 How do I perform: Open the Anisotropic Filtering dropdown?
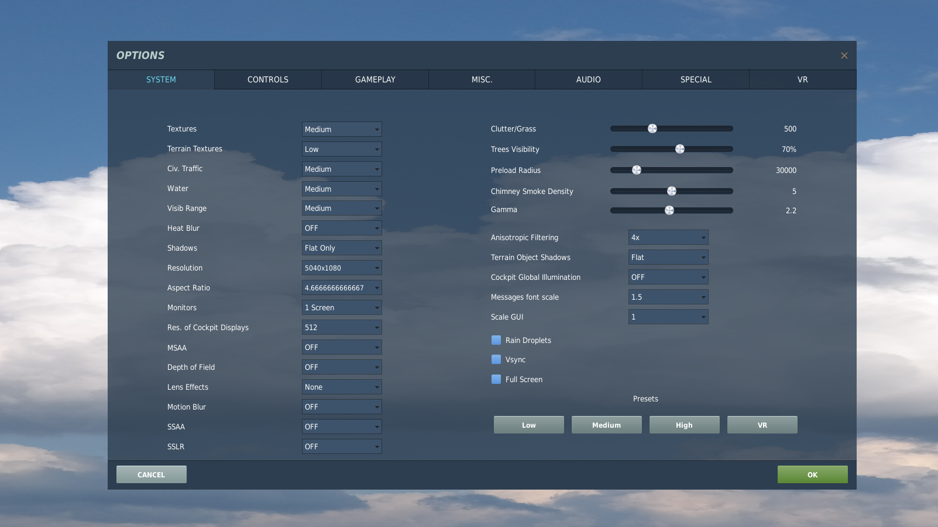(668, 237)
